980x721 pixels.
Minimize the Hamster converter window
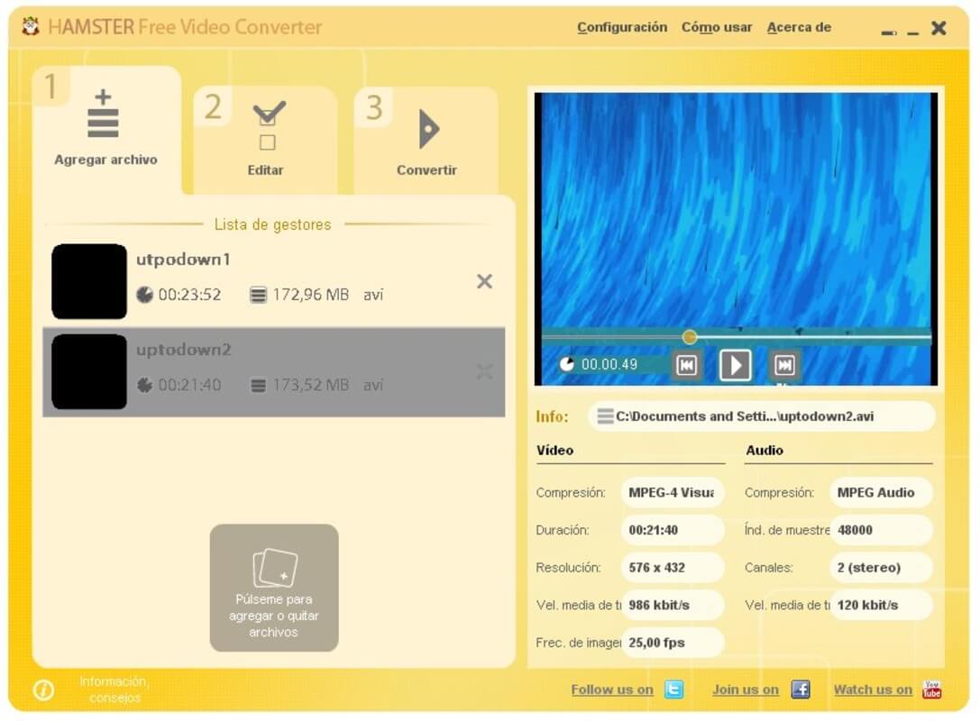(x=913, y=32)
